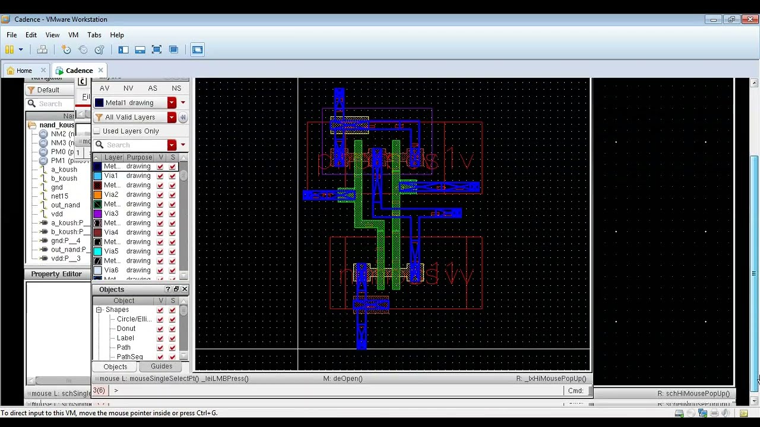Select the purple Via3 layer swatch
Screen dimensions: 760x427
pyautogui.click(x=98, y=213)
